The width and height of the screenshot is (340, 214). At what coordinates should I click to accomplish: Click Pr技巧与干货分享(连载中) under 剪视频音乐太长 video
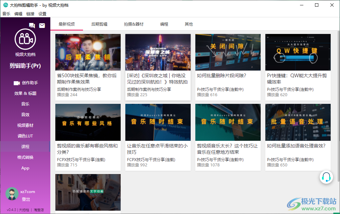coord(220,160)
